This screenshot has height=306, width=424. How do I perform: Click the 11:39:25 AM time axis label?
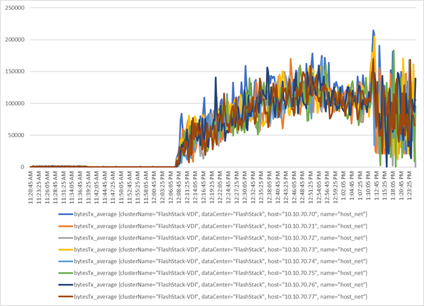(x=88, y=187)
